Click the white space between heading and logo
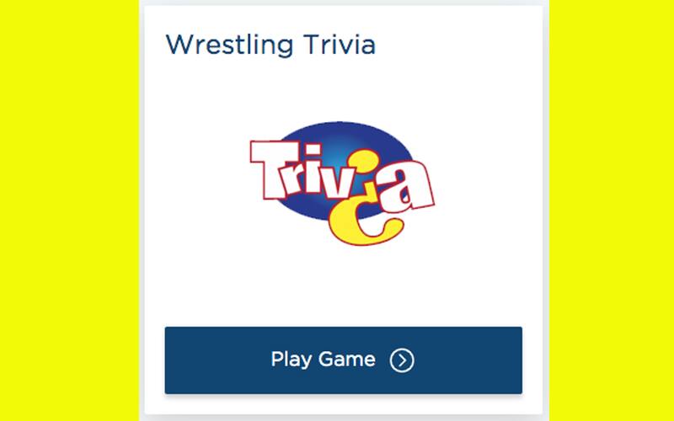Image resolution: width=674 pixels, height=421 pixels. click(343, 88)
